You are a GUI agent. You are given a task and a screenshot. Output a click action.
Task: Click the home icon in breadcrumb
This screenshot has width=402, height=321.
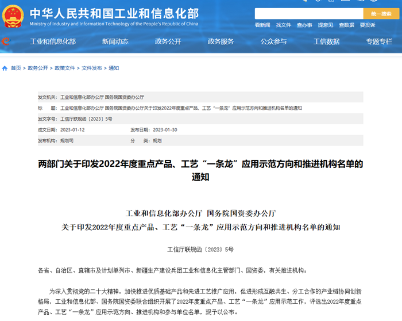tap(5, 68)
